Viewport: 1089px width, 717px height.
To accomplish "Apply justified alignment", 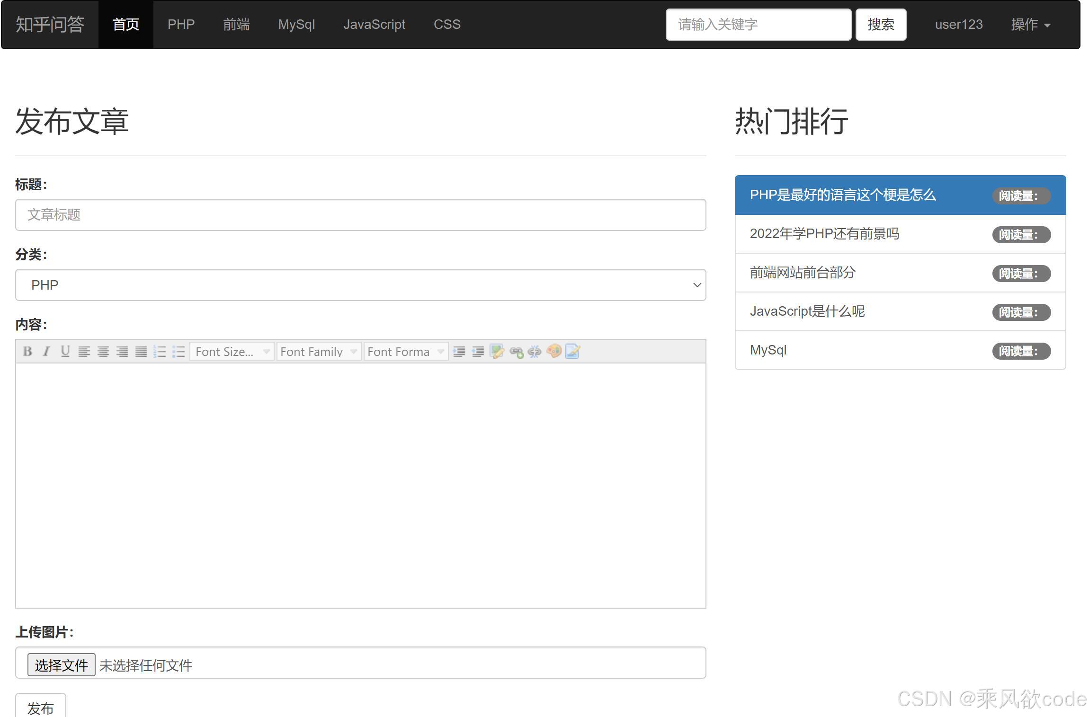I will (141, 351).
